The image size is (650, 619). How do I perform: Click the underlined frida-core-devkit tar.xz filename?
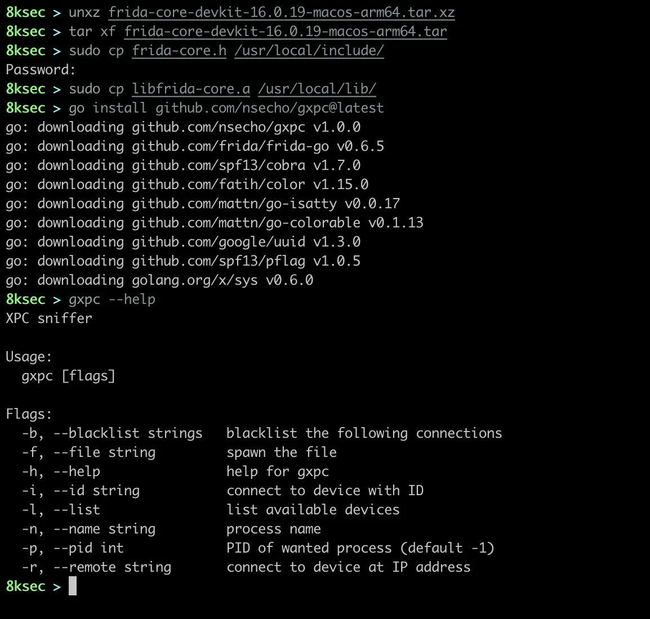[282, 12]
